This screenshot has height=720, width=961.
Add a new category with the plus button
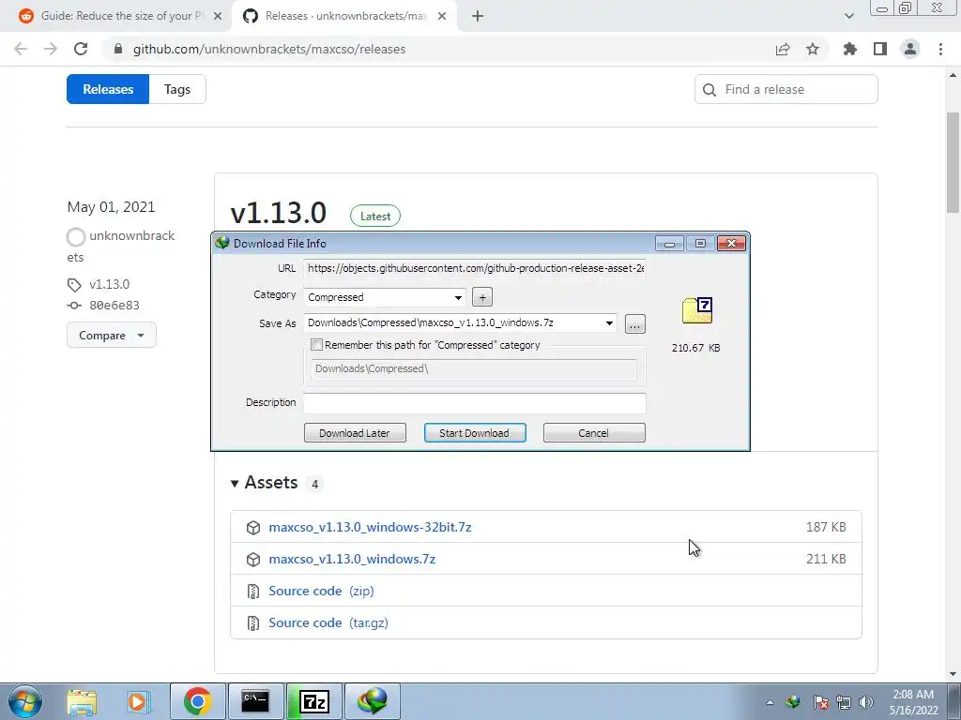click(x=482, y=297)
